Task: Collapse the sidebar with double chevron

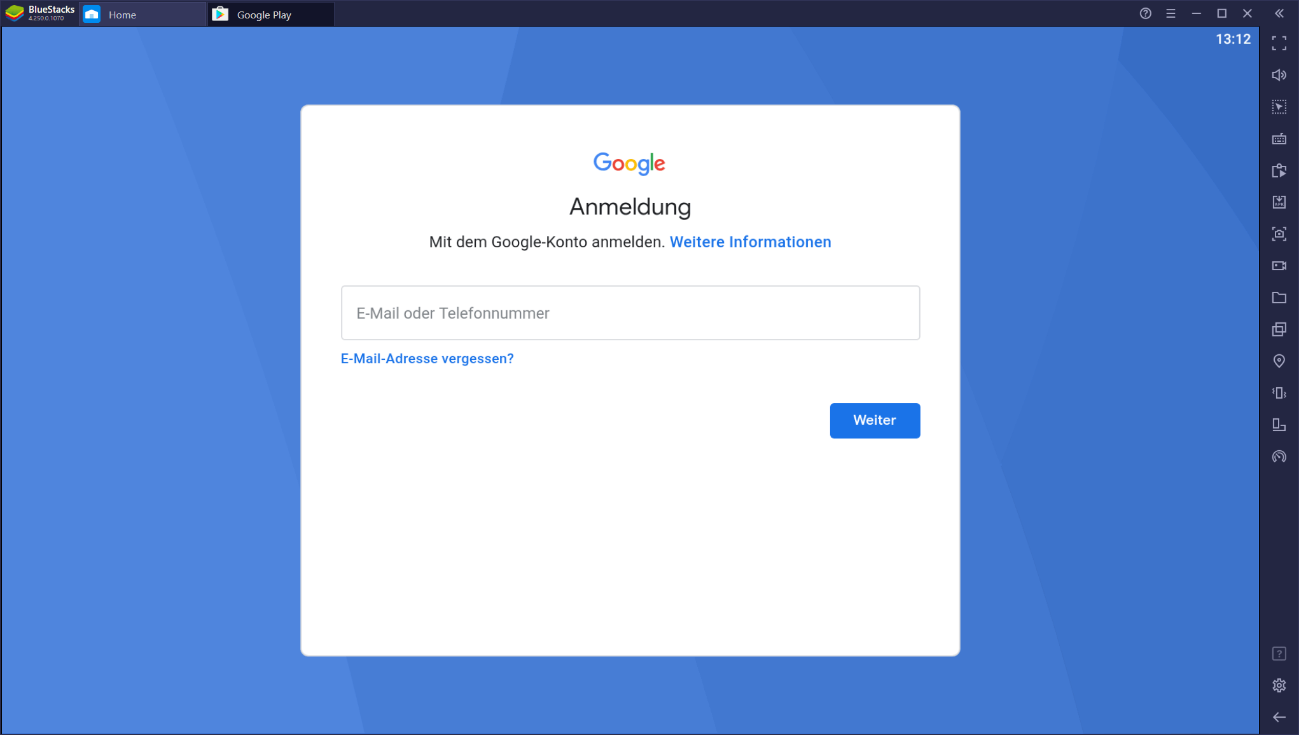Action: pyautogui.click(x=1279, y=13)
